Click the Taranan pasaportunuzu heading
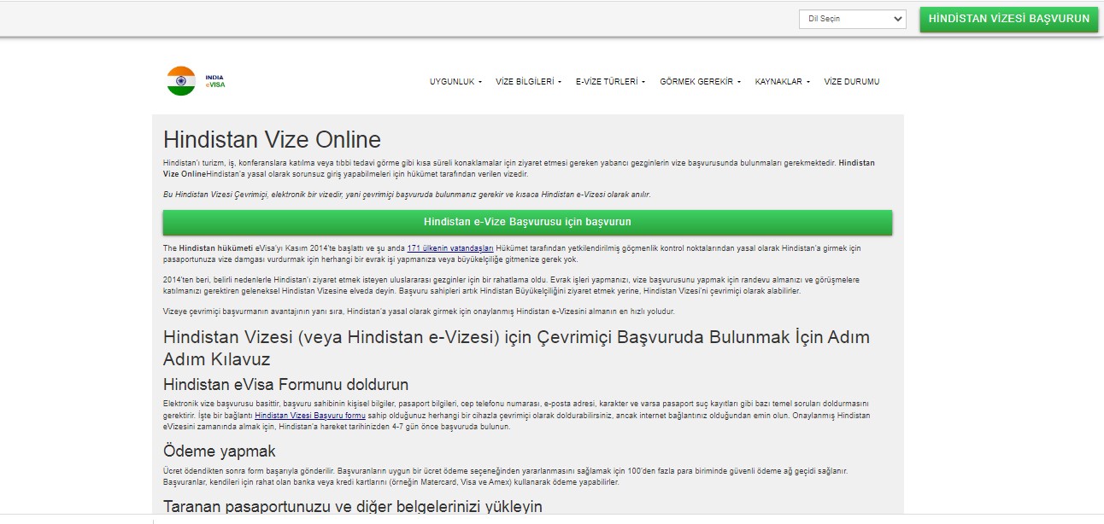The width and height of the screenshot is (1104, 524). pos(352,506)
